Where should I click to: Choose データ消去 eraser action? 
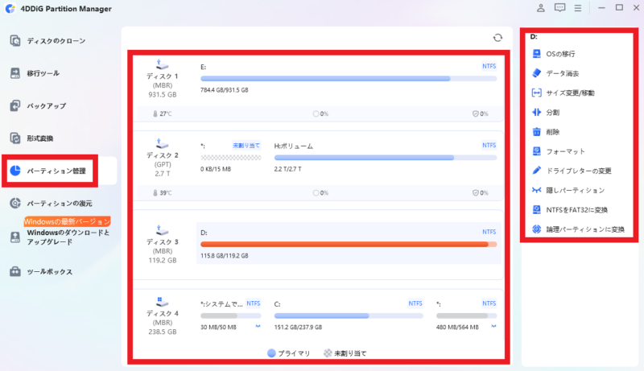coord(539,73)
